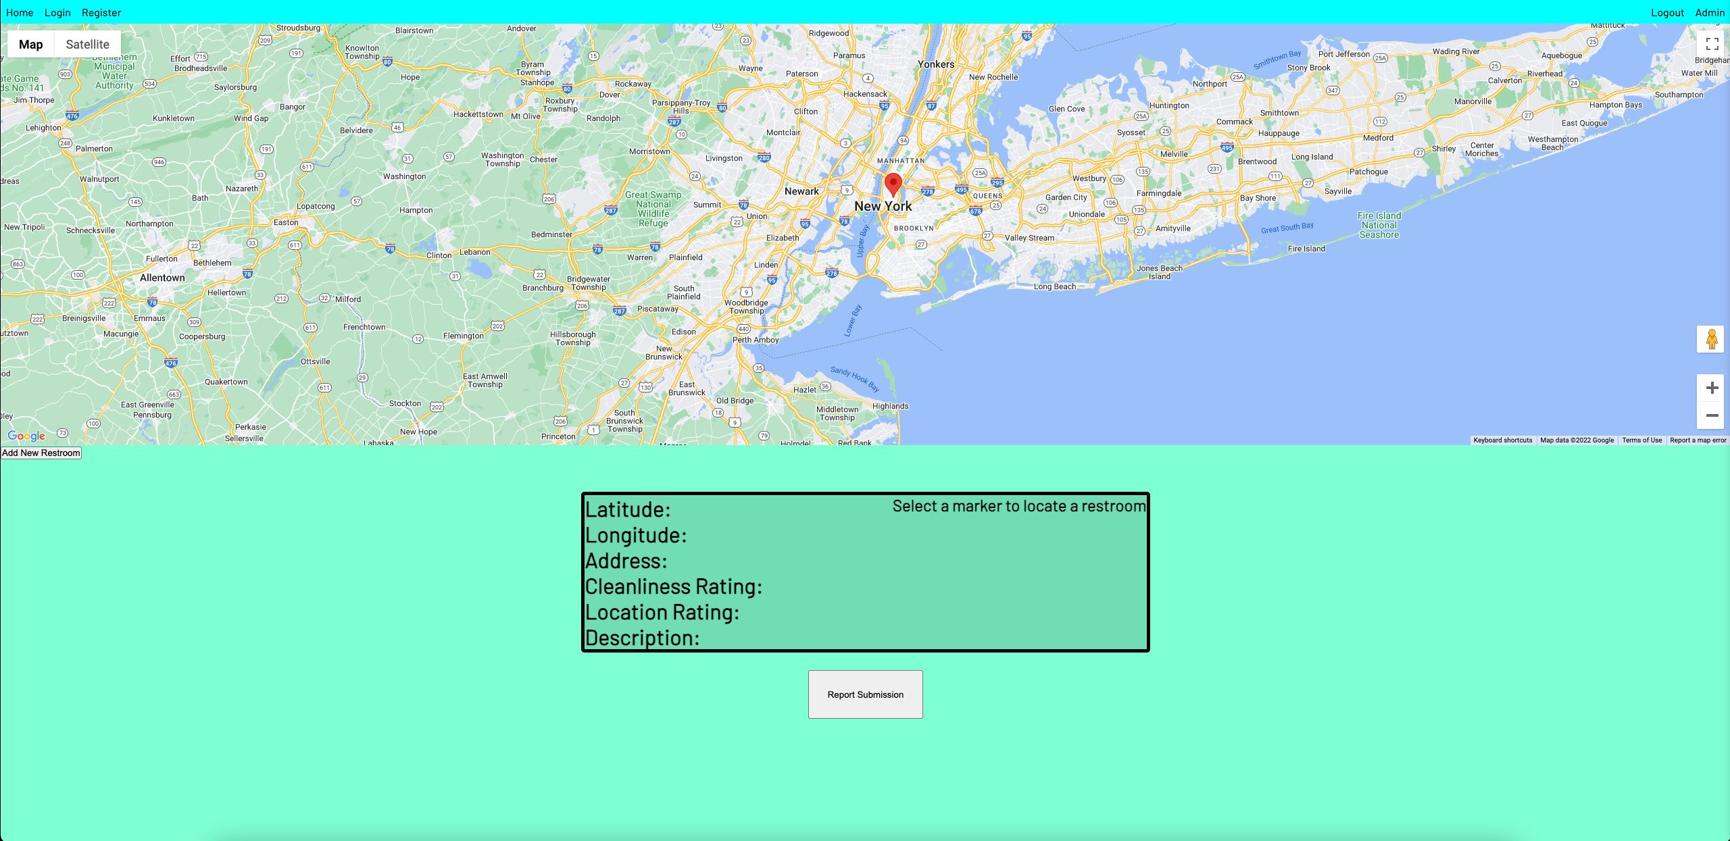Open the Home nav item
The height and width of the screenshot is (841, 1730).
coord(20,13)
